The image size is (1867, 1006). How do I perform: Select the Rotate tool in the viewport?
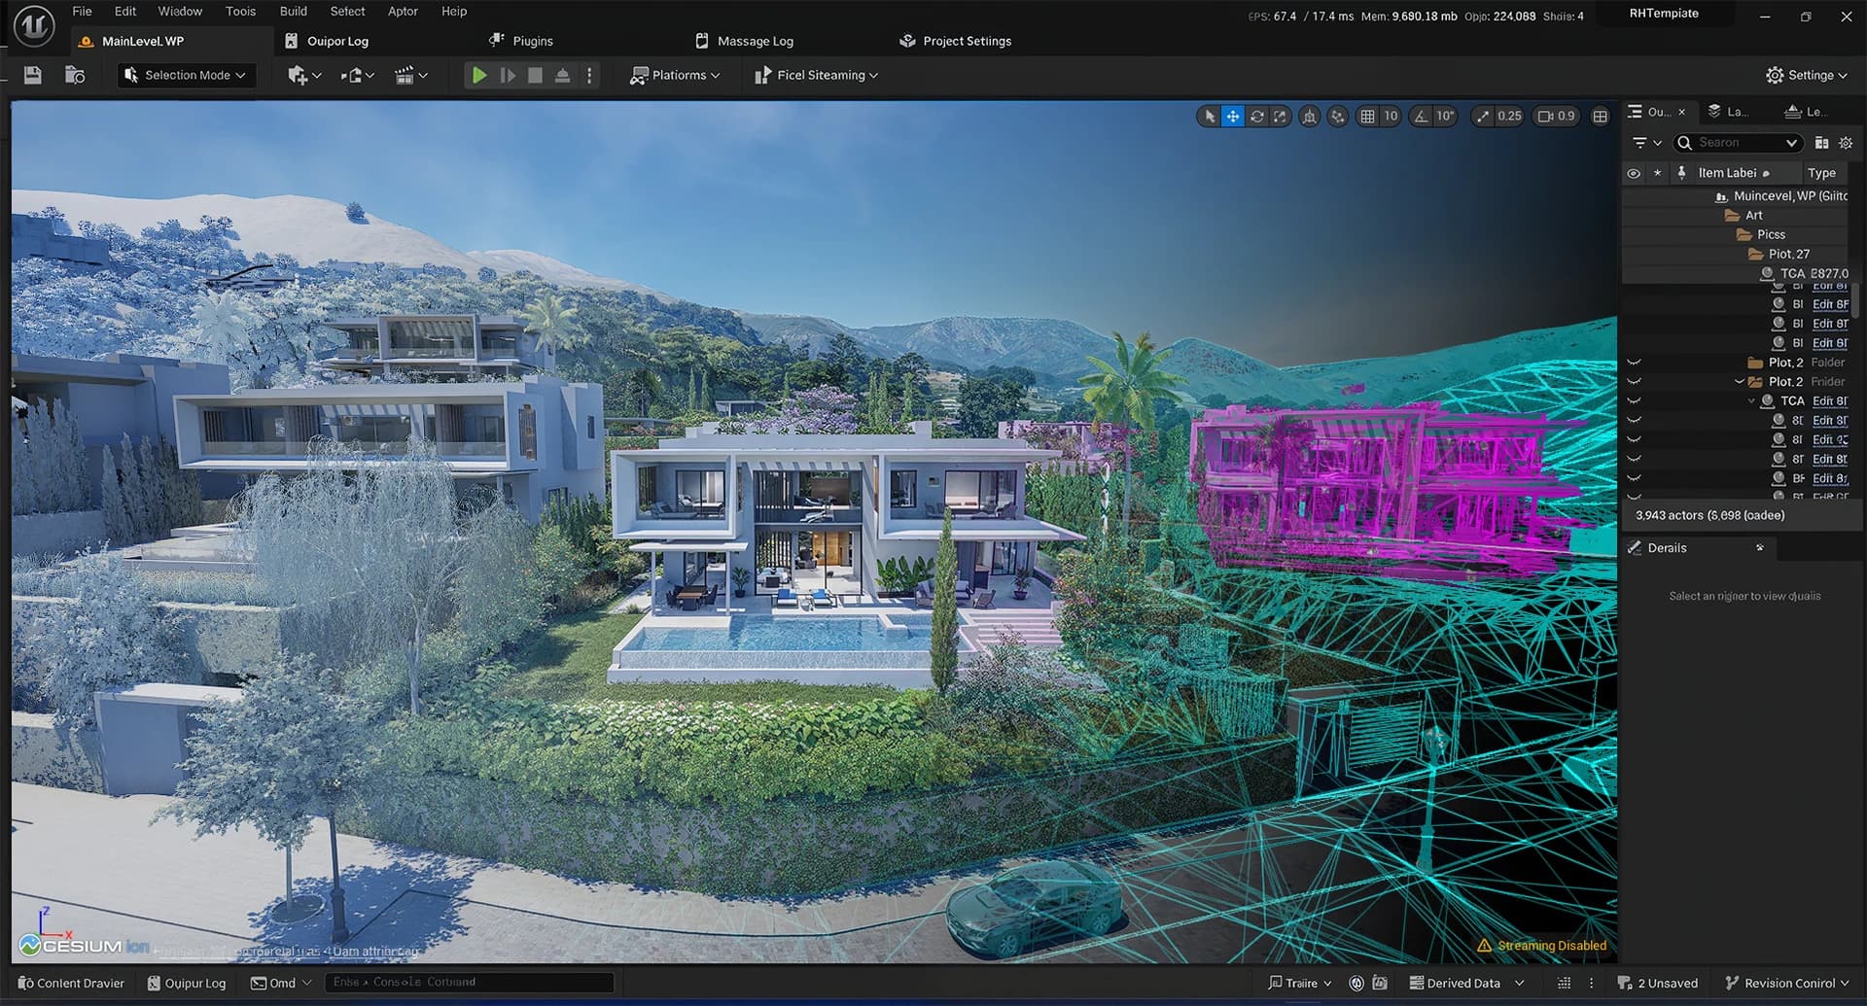click(1257, 116)
